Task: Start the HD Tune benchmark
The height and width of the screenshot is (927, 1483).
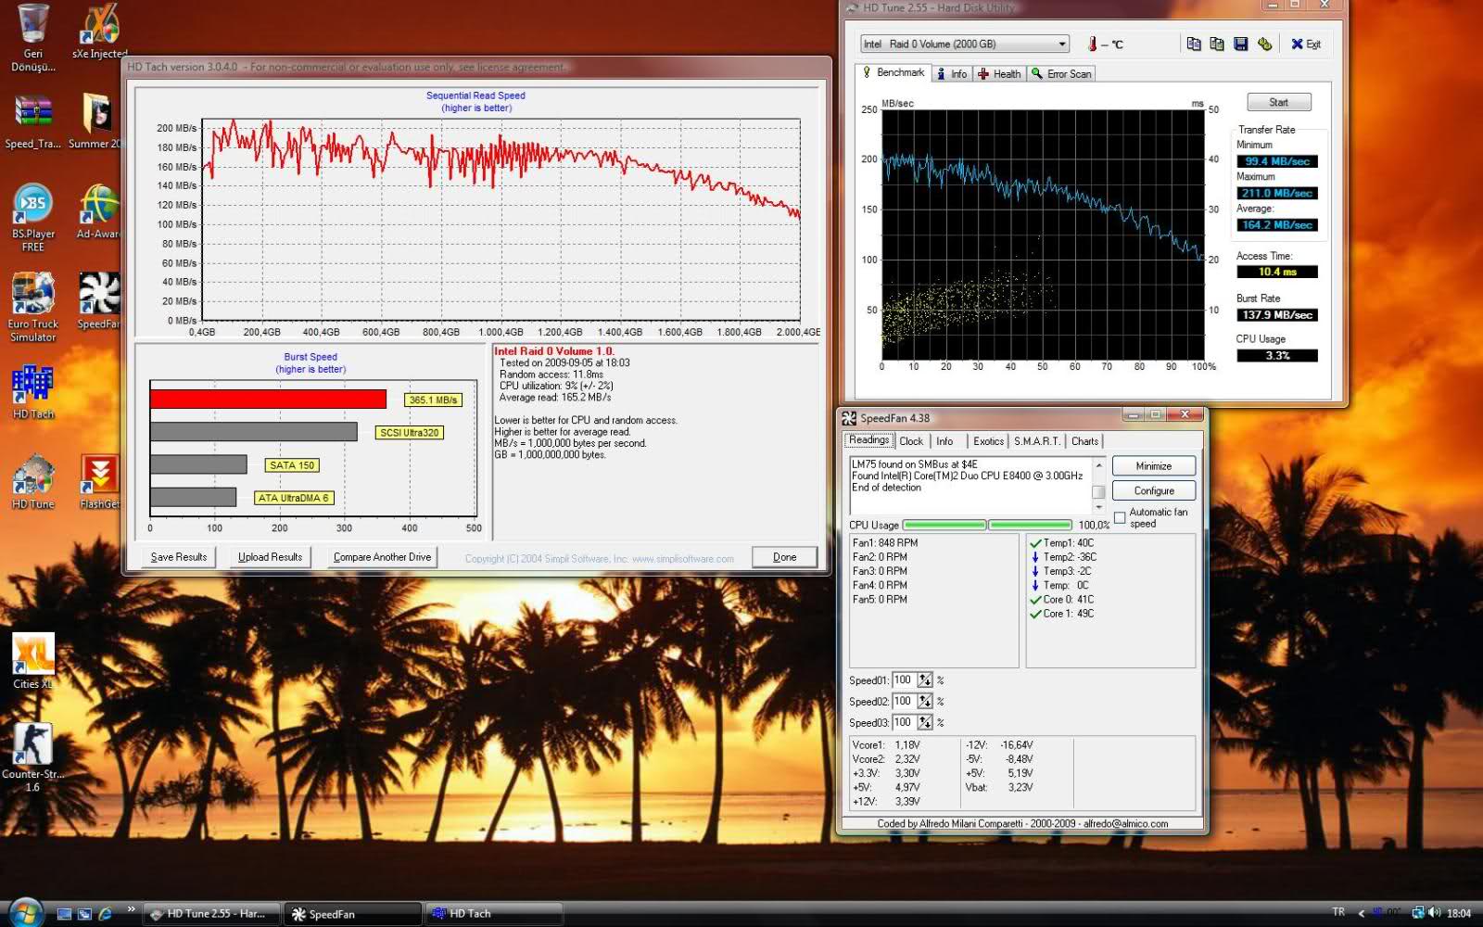Action: tap(1278, 102)
